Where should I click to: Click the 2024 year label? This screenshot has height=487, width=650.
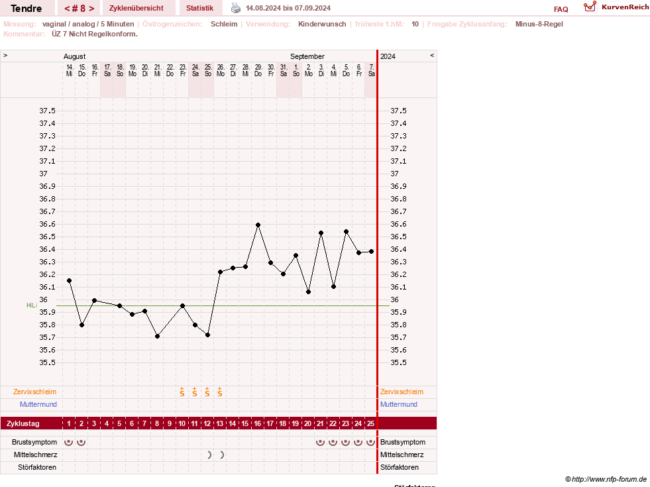point(388,56)
